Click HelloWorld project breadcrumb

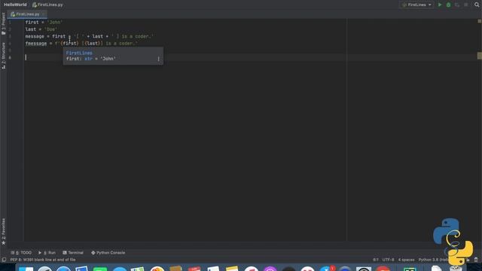click(15, 5)
